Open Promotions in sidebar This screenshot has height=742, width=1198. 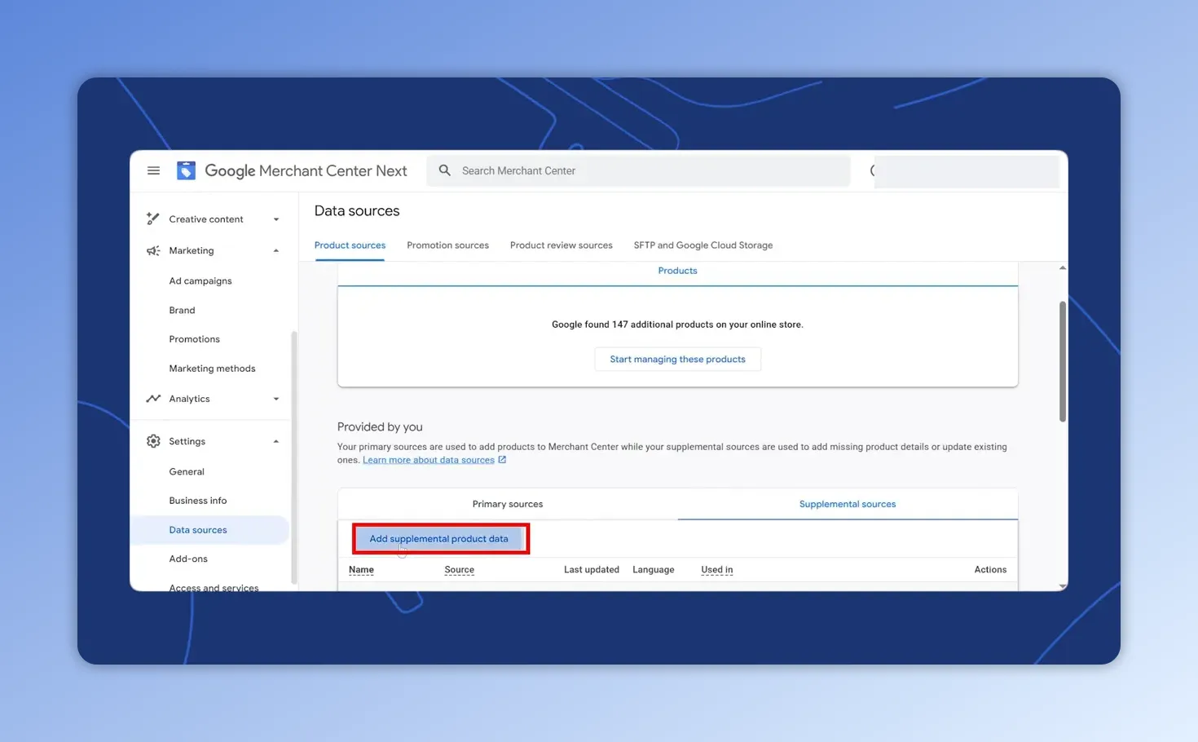(194, 339)
